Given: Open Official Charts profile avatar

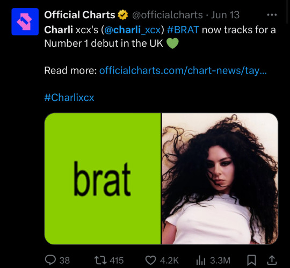Looking at the screenshot, I should pos(25,21).
